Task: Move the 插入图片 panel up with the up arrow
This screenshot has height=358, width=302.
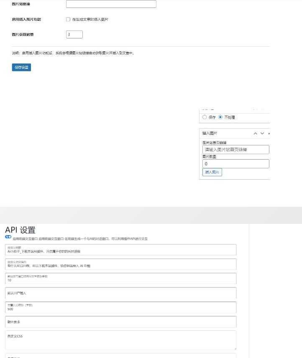Action: (255, 133)
